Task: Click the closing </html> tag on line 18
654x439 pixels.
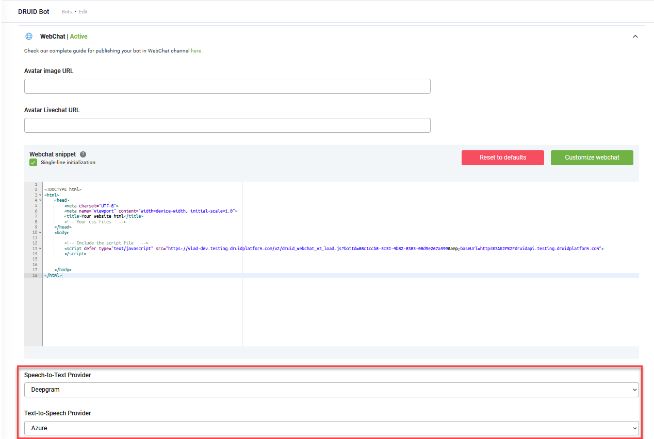Action: click(x=53, y=275)
